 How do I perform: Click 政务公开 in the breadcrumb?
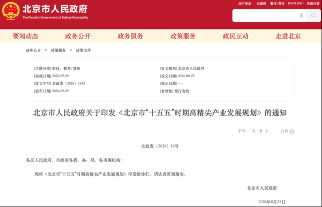click(33, 50)
